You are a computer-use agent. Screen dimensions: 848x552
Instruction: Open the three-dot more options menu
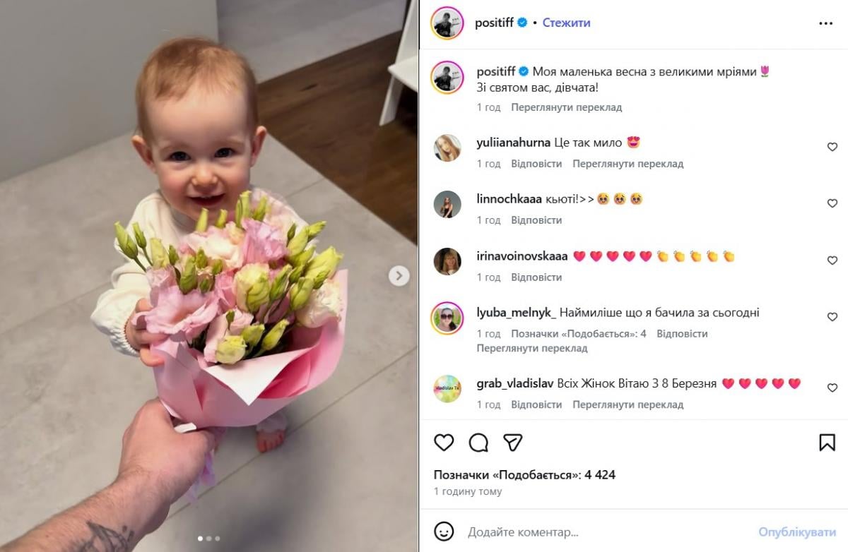[825, 23]
